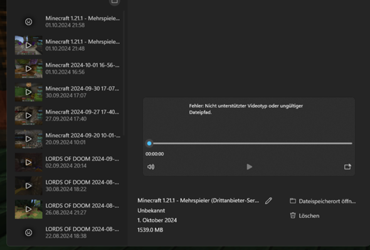
Task: Click the sad face icon for 22.08.2024 18:38
Action: (x=29, y=232)
